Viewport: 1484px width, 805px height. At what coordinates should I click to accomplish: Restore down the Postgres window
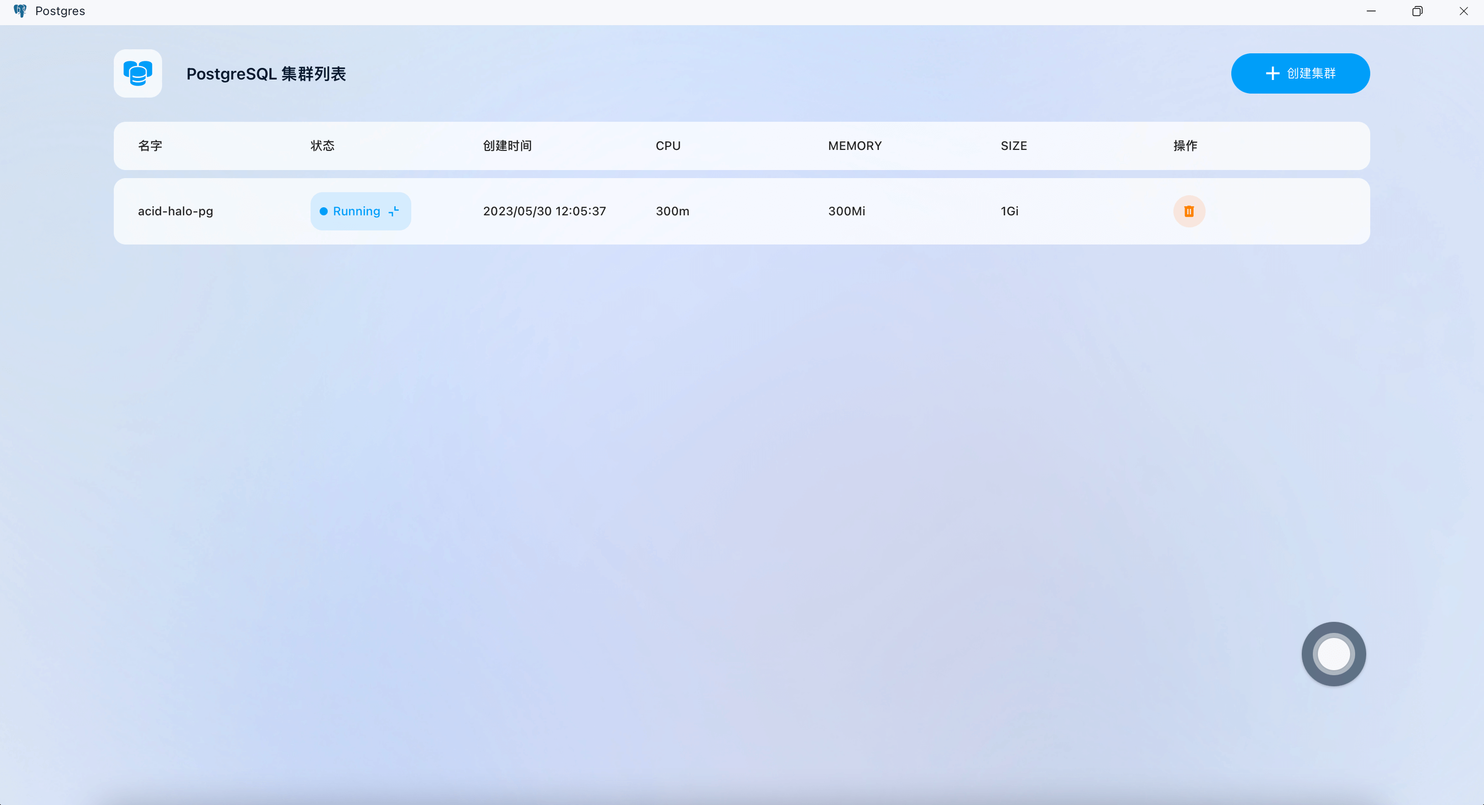(x=1417, y=11)
